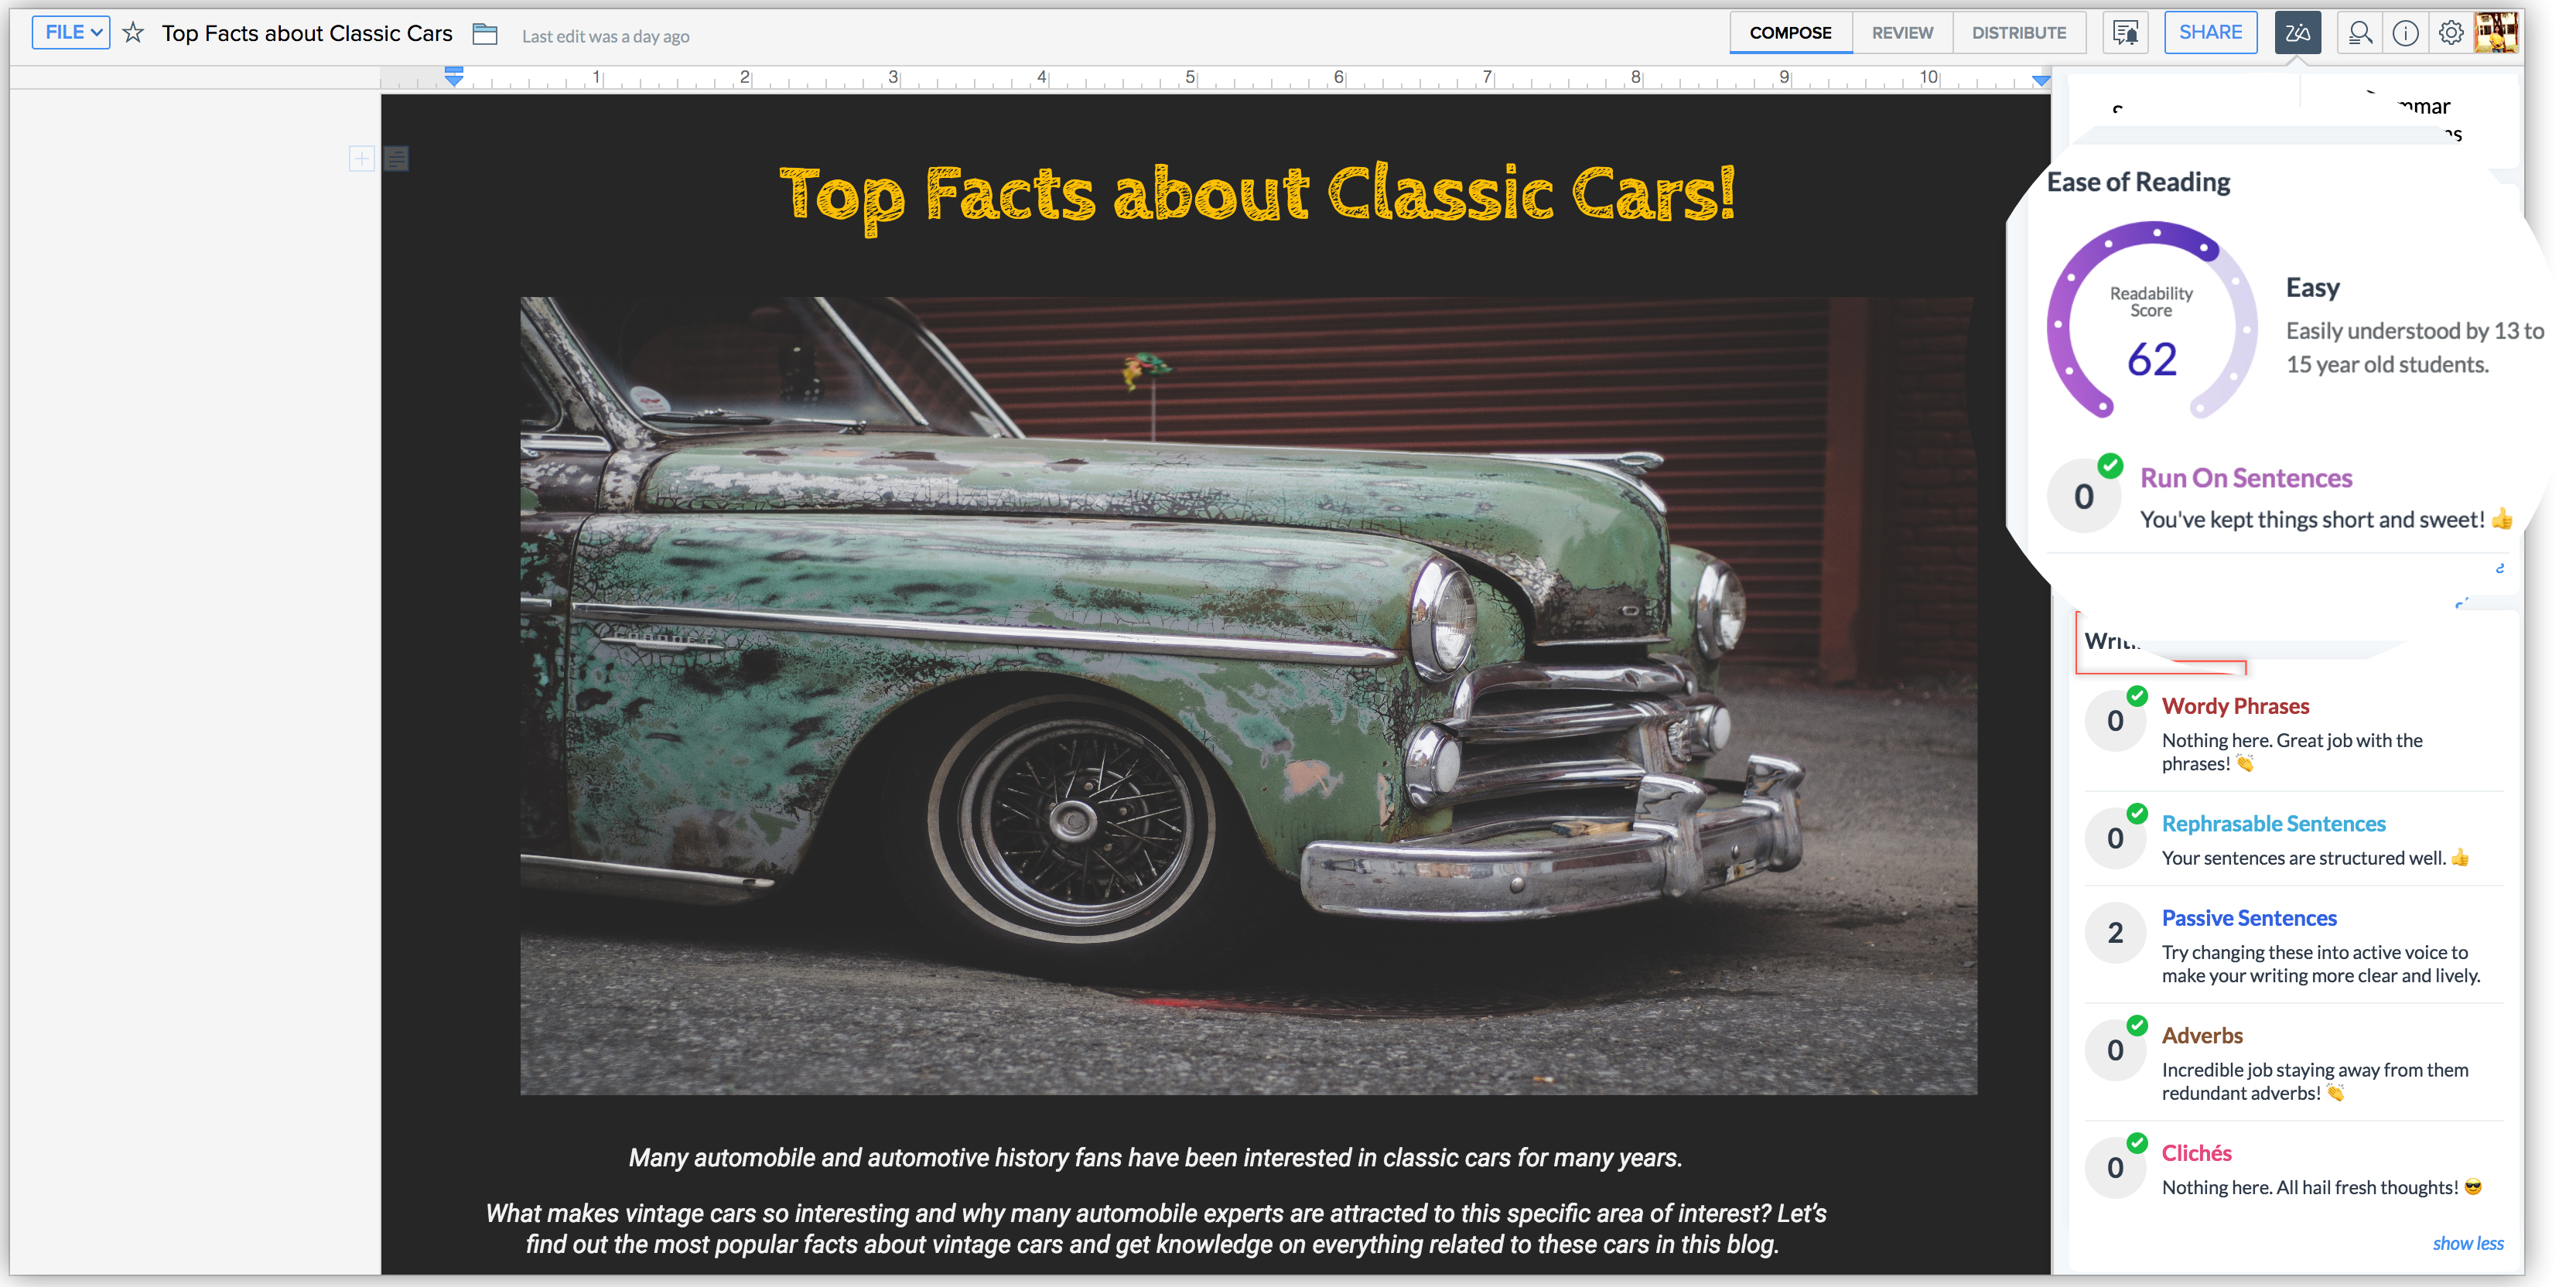Open the Rephrasable Sentences link
The image size is (2576, 1287).
pyautogui.click(x=2273, y=823)
